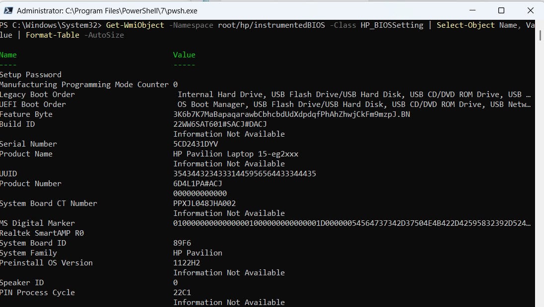Screen dimensions: 544x307
Task: Click the product number value '6D4L1PA#ACJ'
Action: pos(198,184)
